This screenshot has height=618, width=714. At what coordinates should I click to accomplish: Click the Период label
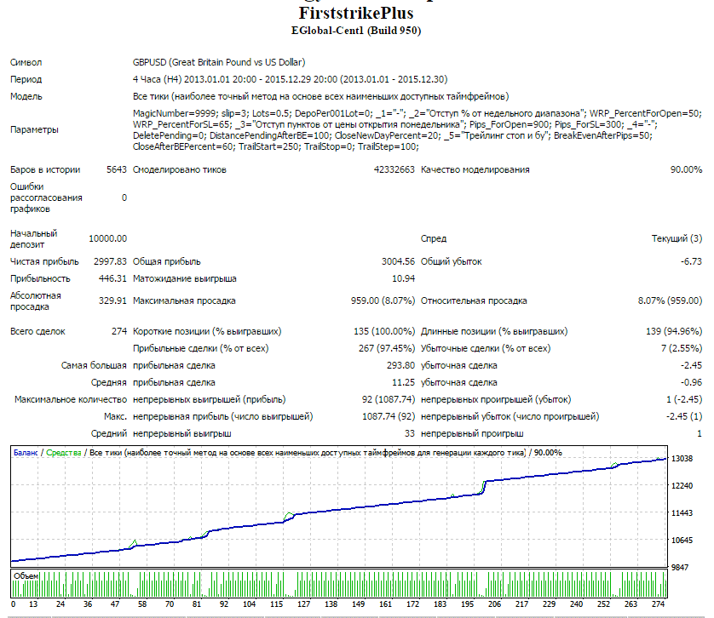point(26,79)
